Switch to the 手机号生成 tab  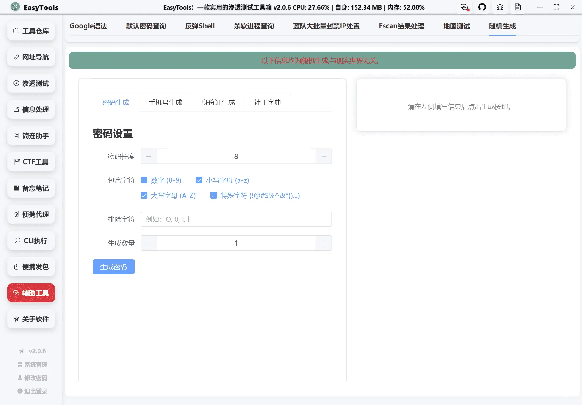click(x=165, y=102)
